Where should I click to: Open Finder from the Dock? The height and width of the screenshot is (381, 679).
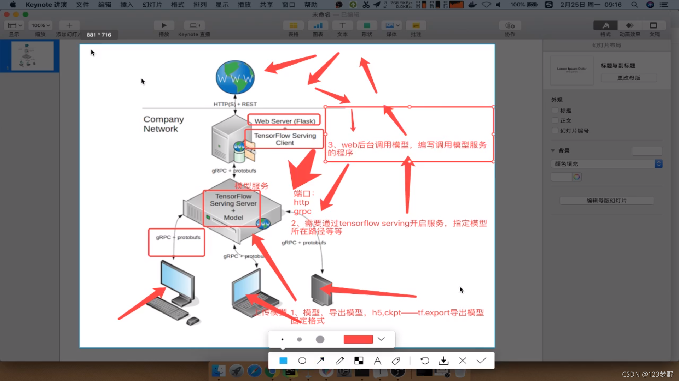[218, 371]
